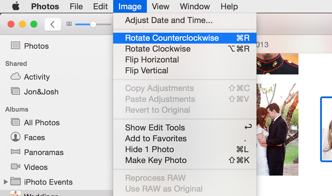
Task: Open the File menu
Action: tap(76, 6)
